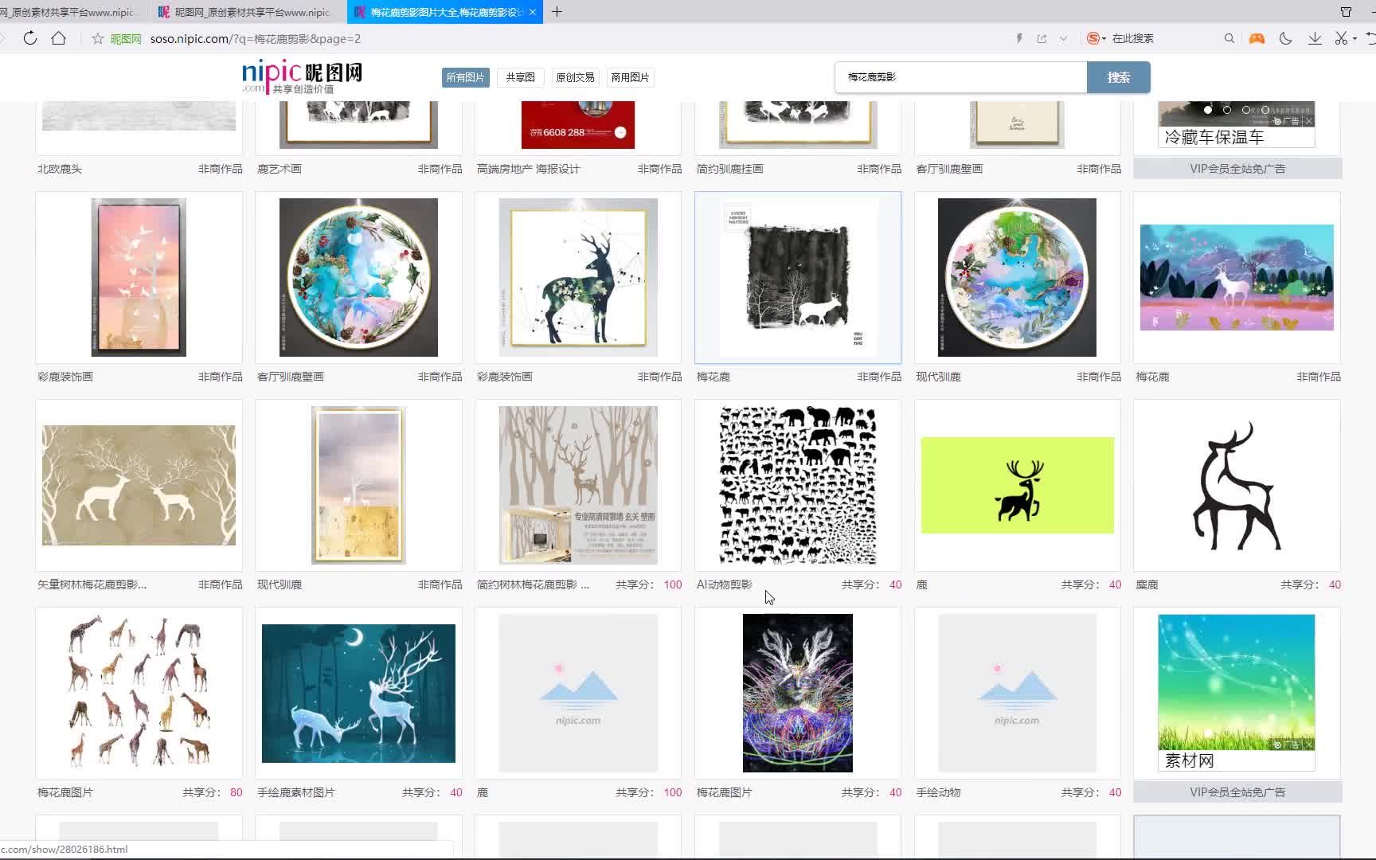Click the 北欧鹿头 title link
The width and height of the screenshot is (1376, 860).
coord(60,169)
